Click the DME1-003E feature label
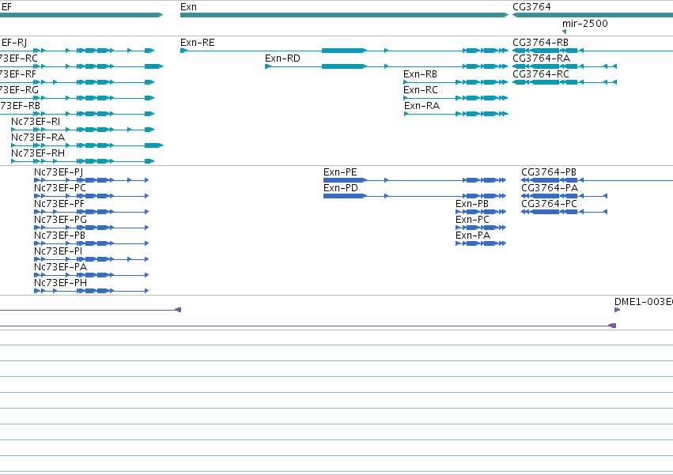Image resolution: width=673 pixels, height=475 pixels. 644,302
